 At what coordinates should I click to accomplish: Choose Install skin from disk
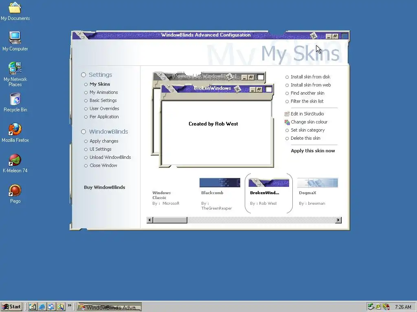click(x=310, y=77)
